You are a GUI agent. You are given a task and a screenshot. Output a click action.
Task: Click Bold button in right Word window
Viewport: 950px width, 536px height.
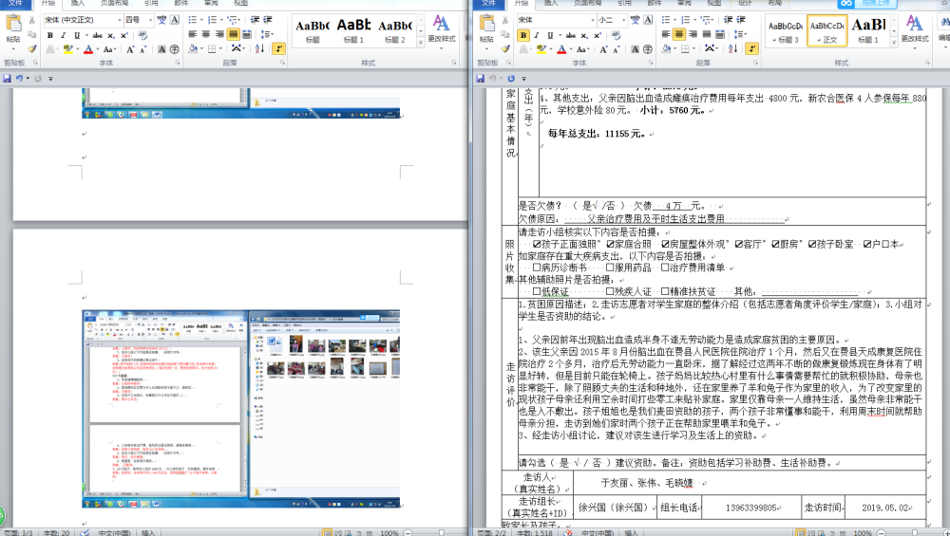coord(523,35)
